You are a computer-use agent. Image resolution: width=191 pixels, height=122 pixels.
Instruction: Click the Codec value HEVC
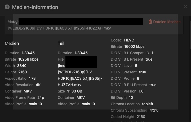(129, 40)
